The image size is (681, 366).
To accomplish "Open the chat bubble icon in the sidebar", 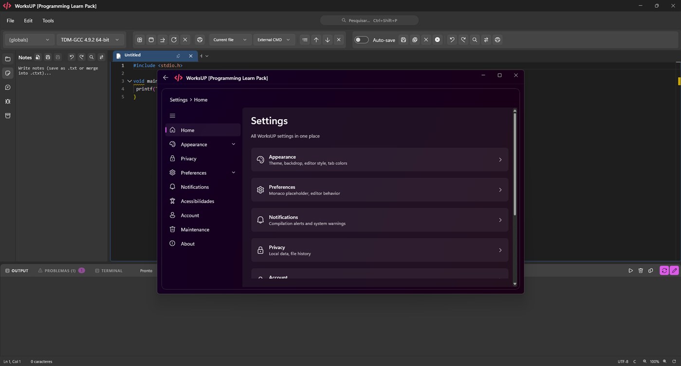I will 8,88.
